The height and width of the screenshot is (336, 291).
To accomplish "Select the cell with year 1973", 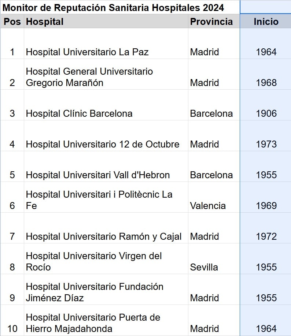I will coord(266,144).
